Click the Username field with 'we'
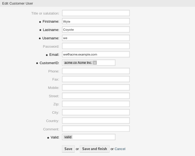The height and width of the screenshot is (156, 195). click(96, 38)
